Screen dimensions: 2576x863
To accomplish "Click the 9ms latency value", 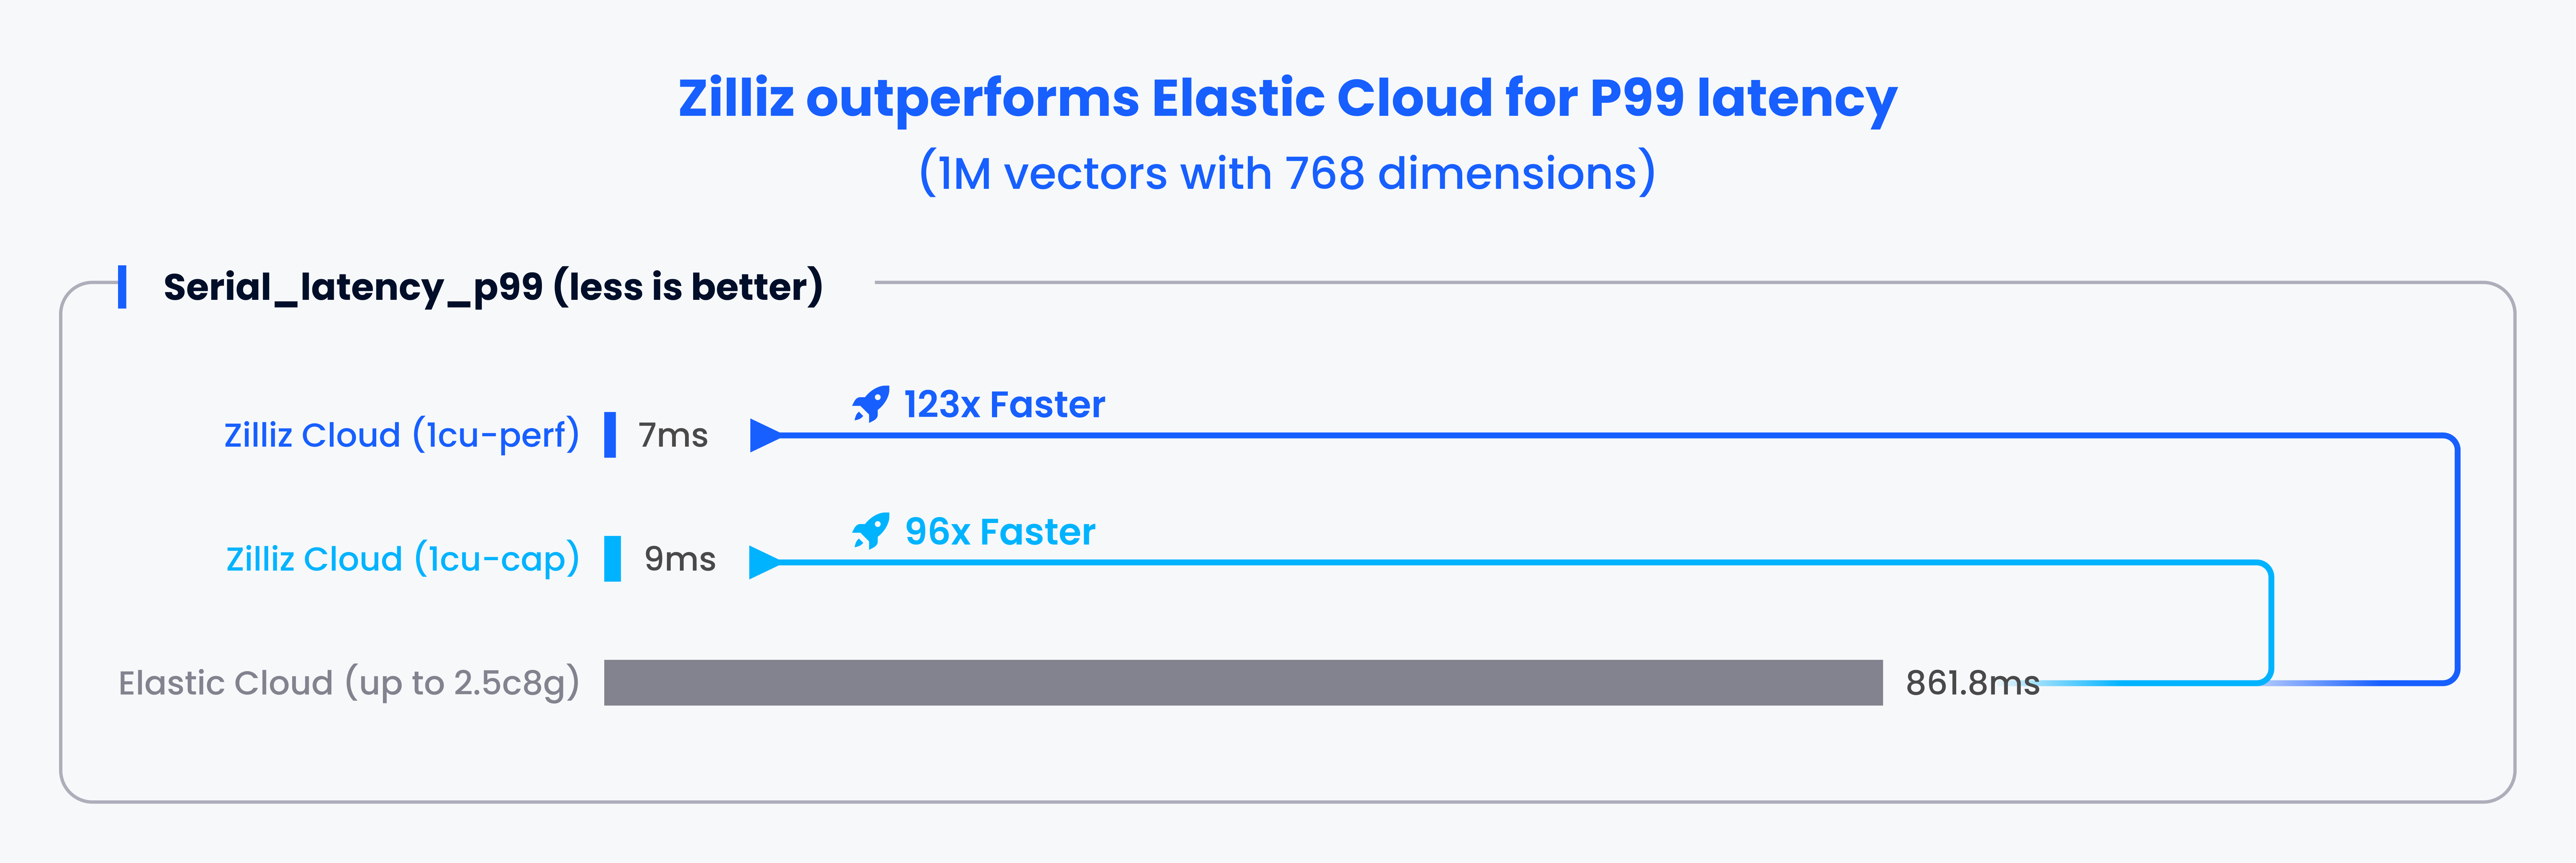I will point(680,559).
